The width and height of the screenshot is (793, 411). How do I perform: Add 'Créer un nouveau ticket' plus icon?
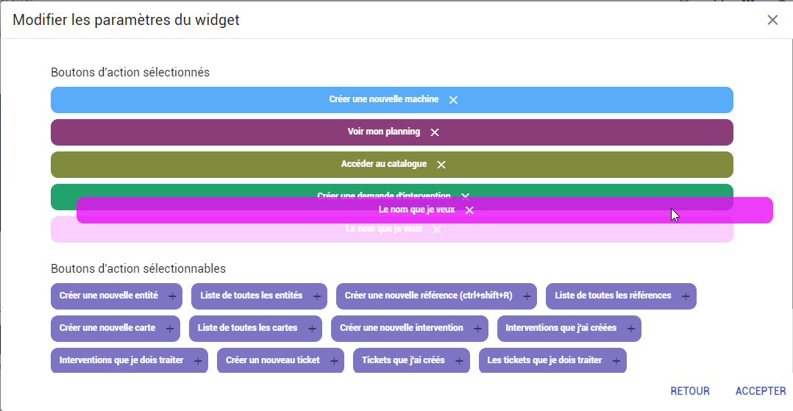(x=334, y=361)
